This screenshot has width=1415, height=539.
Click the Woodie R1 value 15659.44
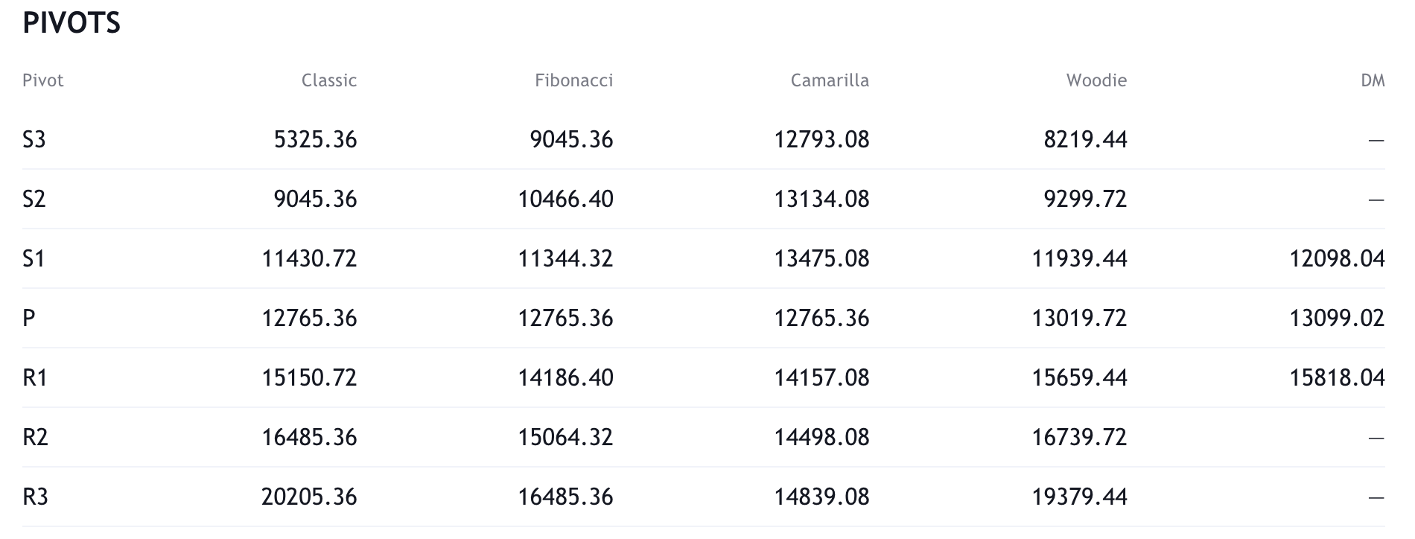[1079, 377]
